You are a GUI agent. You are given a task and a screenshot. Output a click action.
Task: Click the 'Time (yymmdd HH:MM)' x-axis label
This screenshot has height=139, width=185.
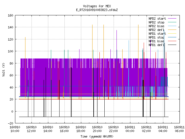pos(97,136)
